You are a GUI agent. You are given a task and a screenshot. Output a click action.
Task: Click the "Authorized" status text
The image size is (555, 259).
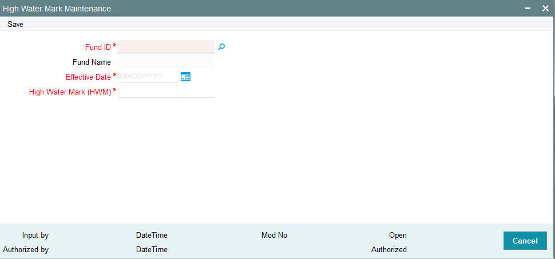point(389,249)
